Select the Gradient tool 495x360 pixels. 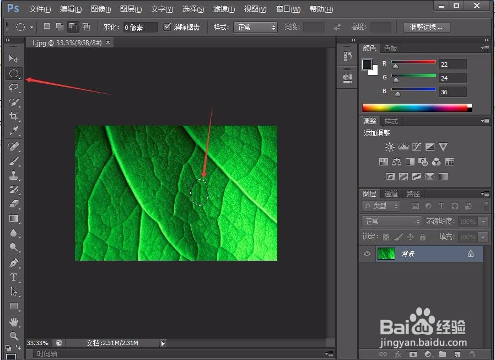tap(14, 218)
